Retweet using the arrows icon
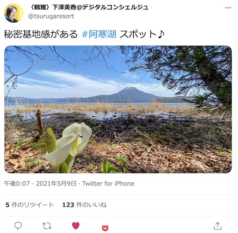The width and height of the screenshot is (238, 233). [47, 226]
